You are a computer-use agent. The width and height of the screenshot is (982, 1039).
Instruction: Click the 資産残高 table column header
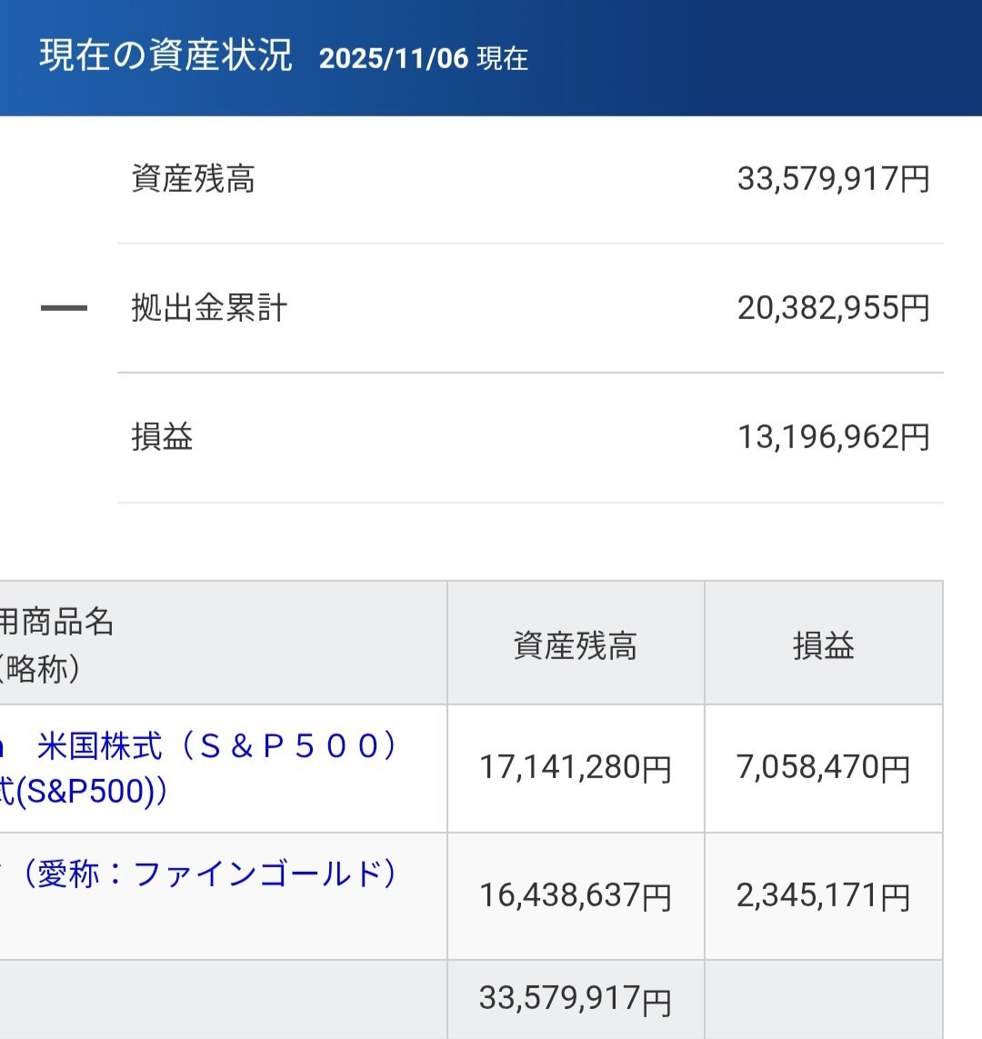[x=575, y=645]
